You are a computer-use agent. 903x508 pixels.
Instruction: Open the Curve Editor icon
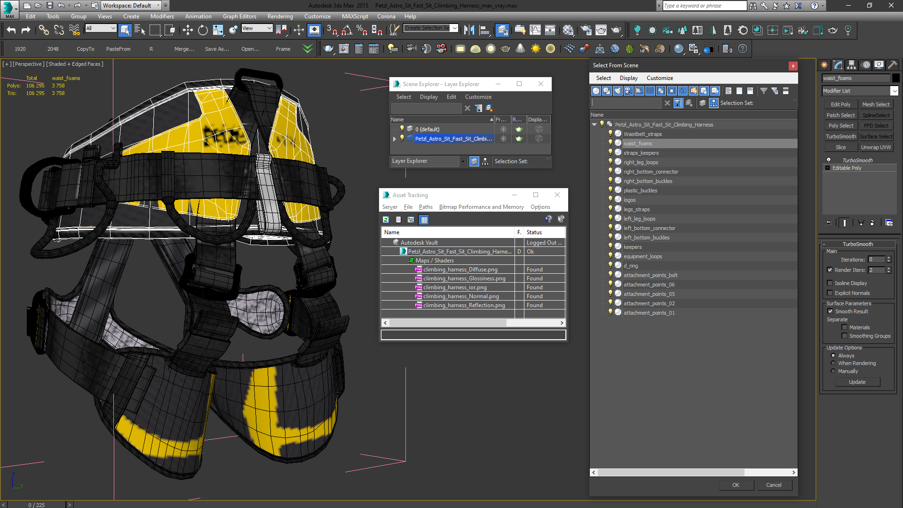coord(535,30)
